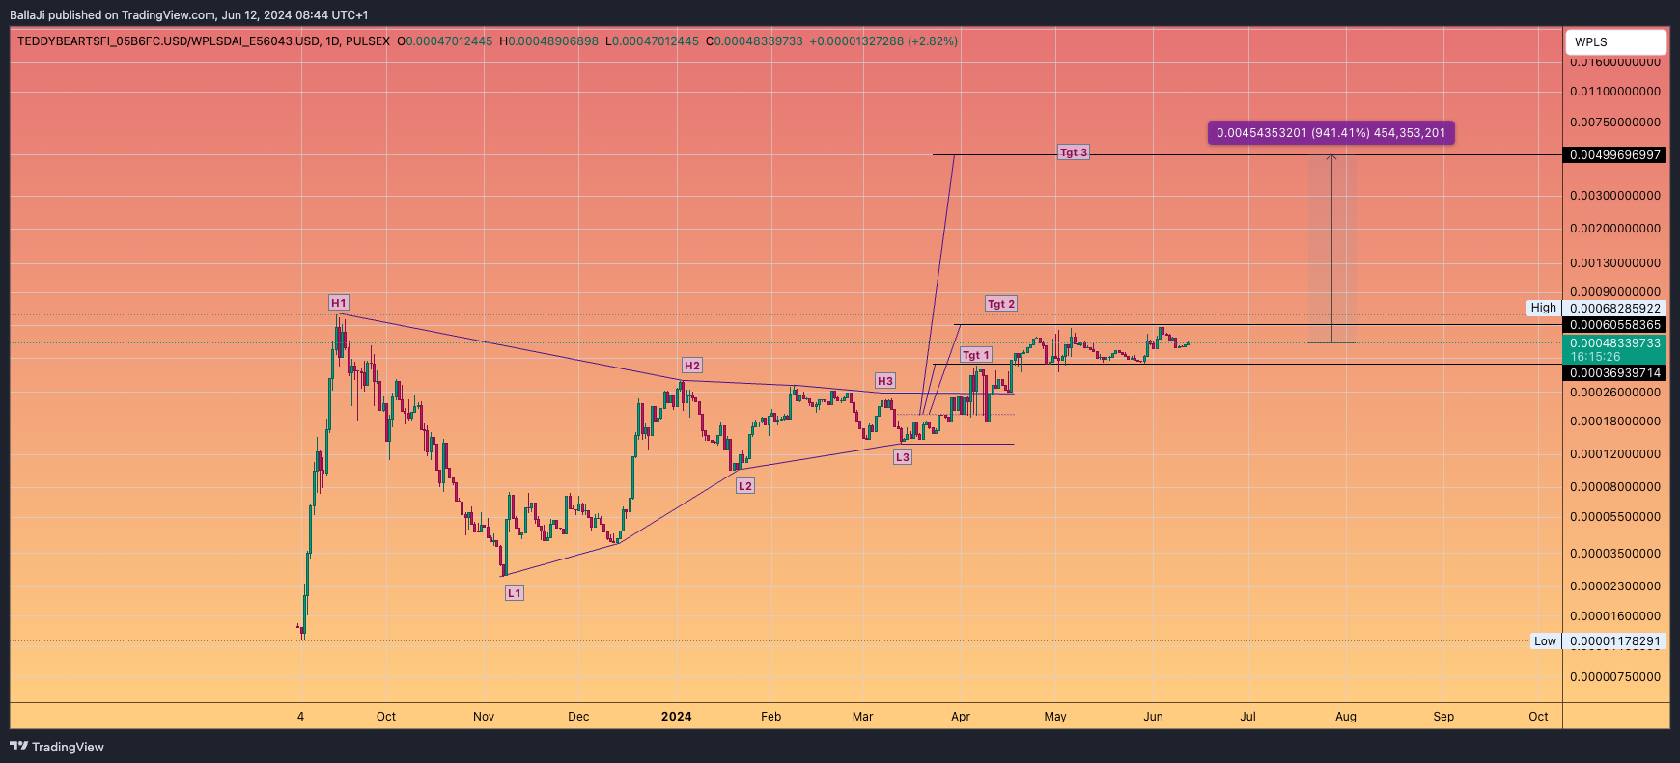Click the Apr label on time axis
The height and width of the screenshot is (763, 1680).
961,717
